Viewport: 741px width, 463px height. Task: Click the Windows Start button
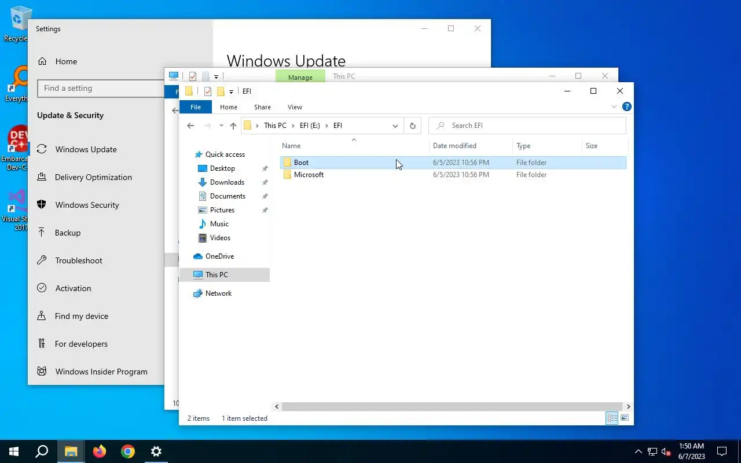click(14, 451)
